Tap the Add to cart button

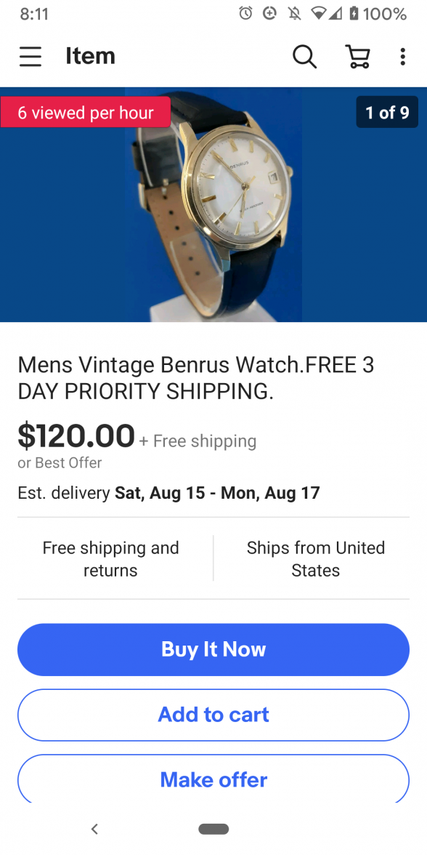tap(213, 715)
